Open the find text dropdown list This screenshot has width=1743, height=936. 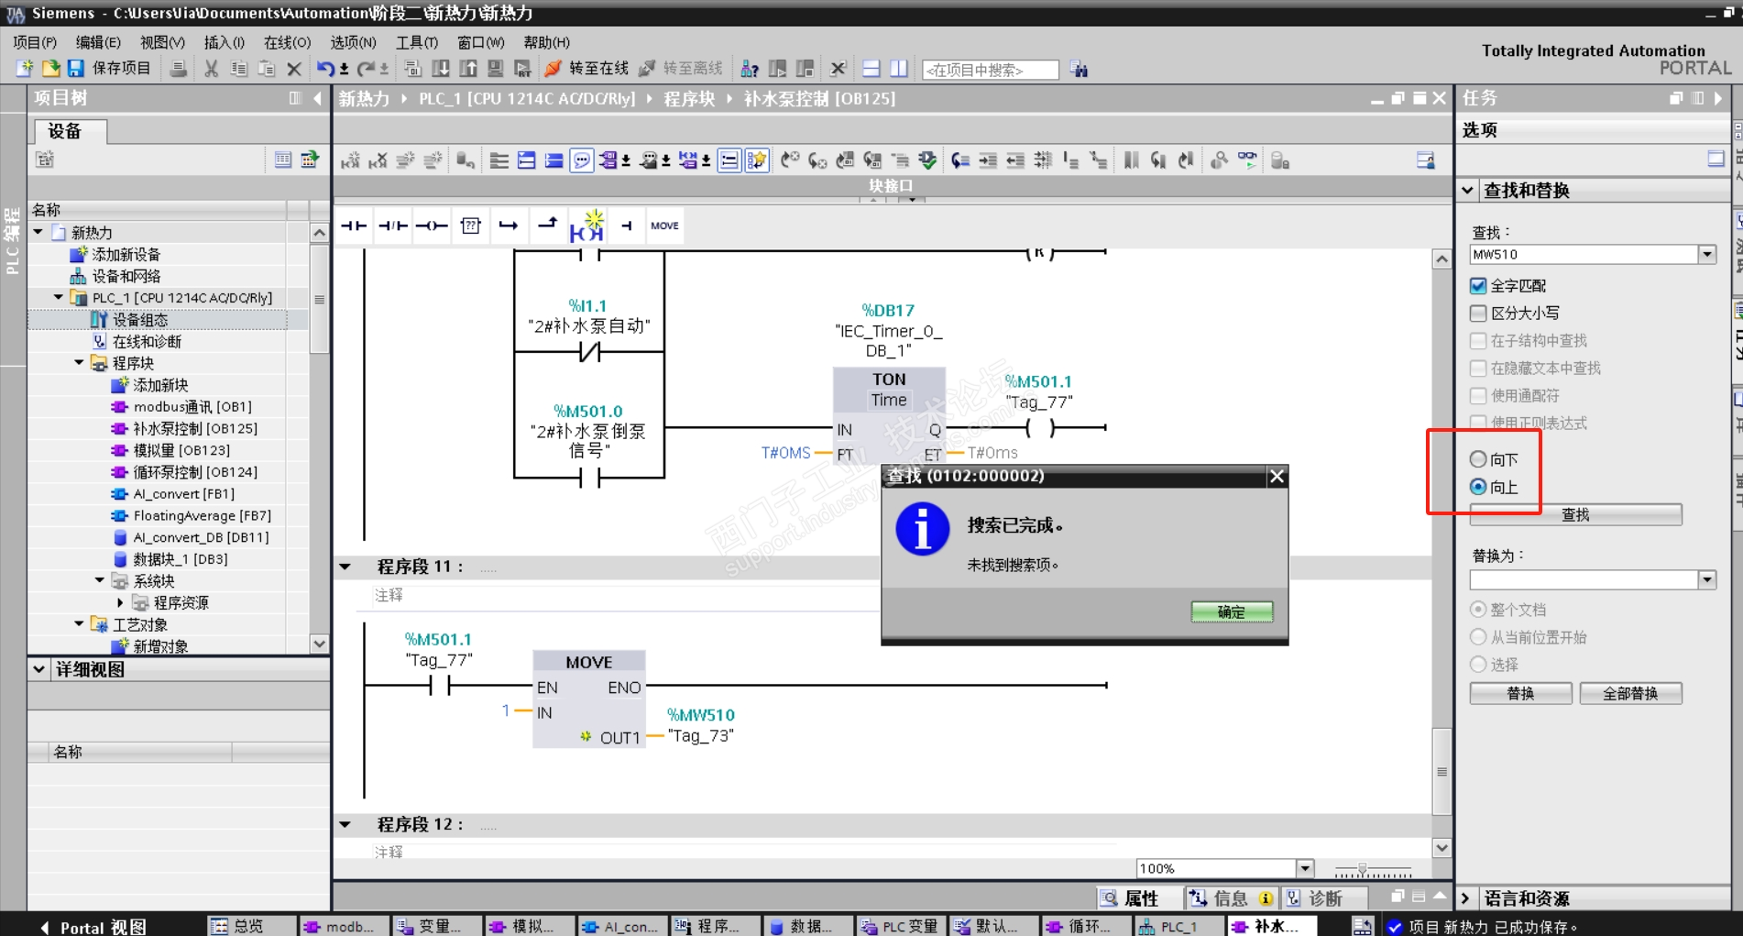click(x=1706, y=255)
